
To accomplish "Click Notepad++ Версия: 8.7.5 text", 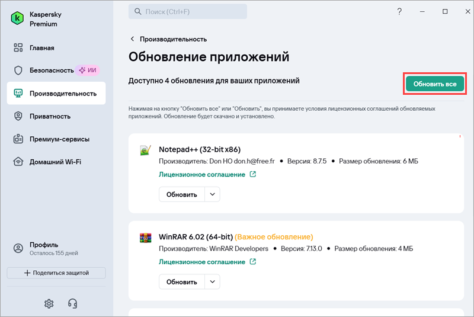I will 307,161.
